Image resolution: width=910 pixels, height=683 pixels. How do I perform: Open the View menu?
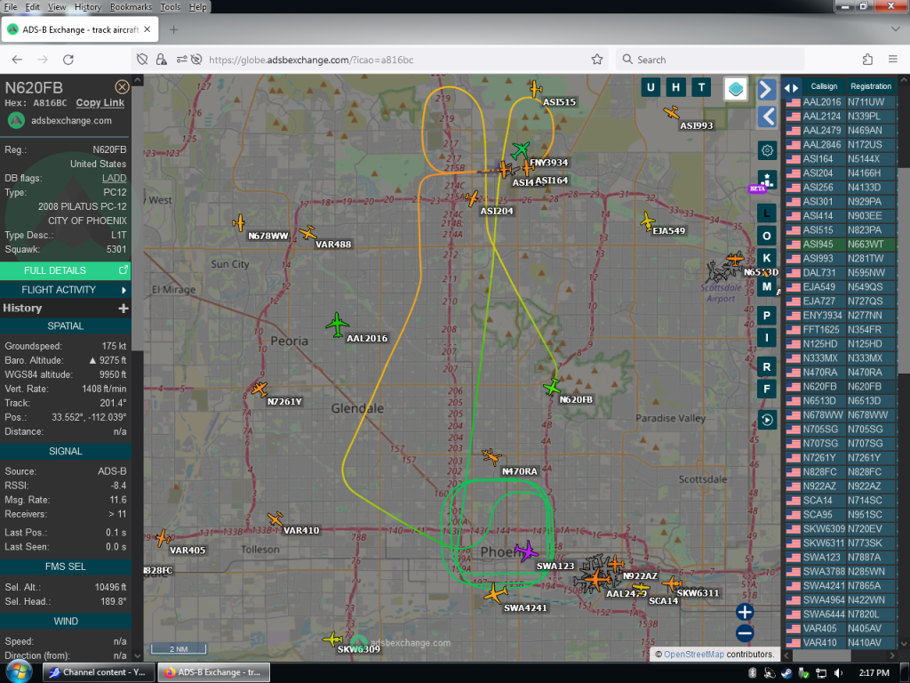[x=56, y=7]
